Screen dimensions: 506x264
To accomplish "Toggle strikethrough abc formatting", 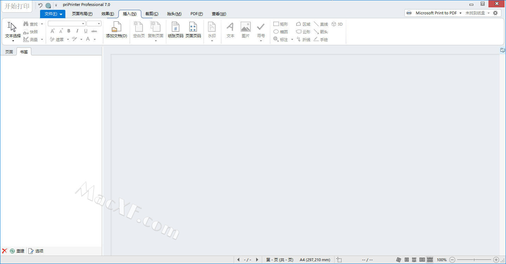I will [94, 31].
